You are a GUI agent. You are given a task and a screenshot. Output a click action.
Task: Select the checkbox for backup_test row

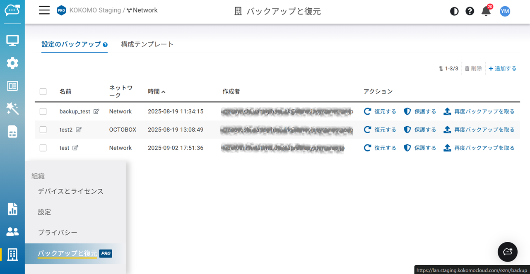pyautogui.click(x=43, y=111)
